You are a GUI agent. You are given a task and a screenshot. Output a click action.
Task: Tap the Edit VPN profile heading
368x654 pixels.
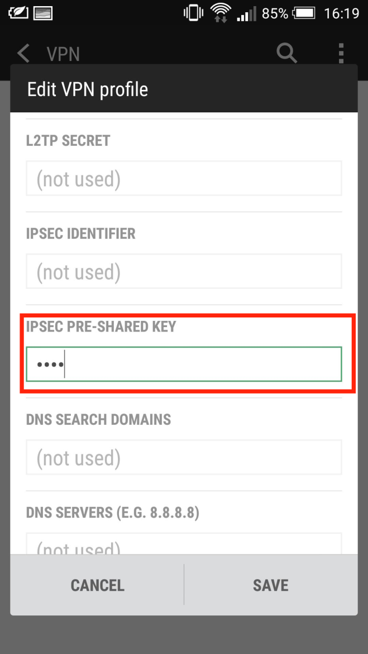(x=88, y=89)
